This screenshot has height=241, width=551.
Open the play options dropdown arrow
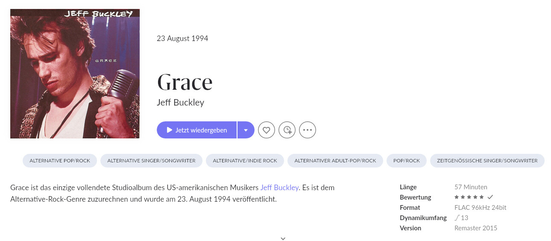pos(246,130)
